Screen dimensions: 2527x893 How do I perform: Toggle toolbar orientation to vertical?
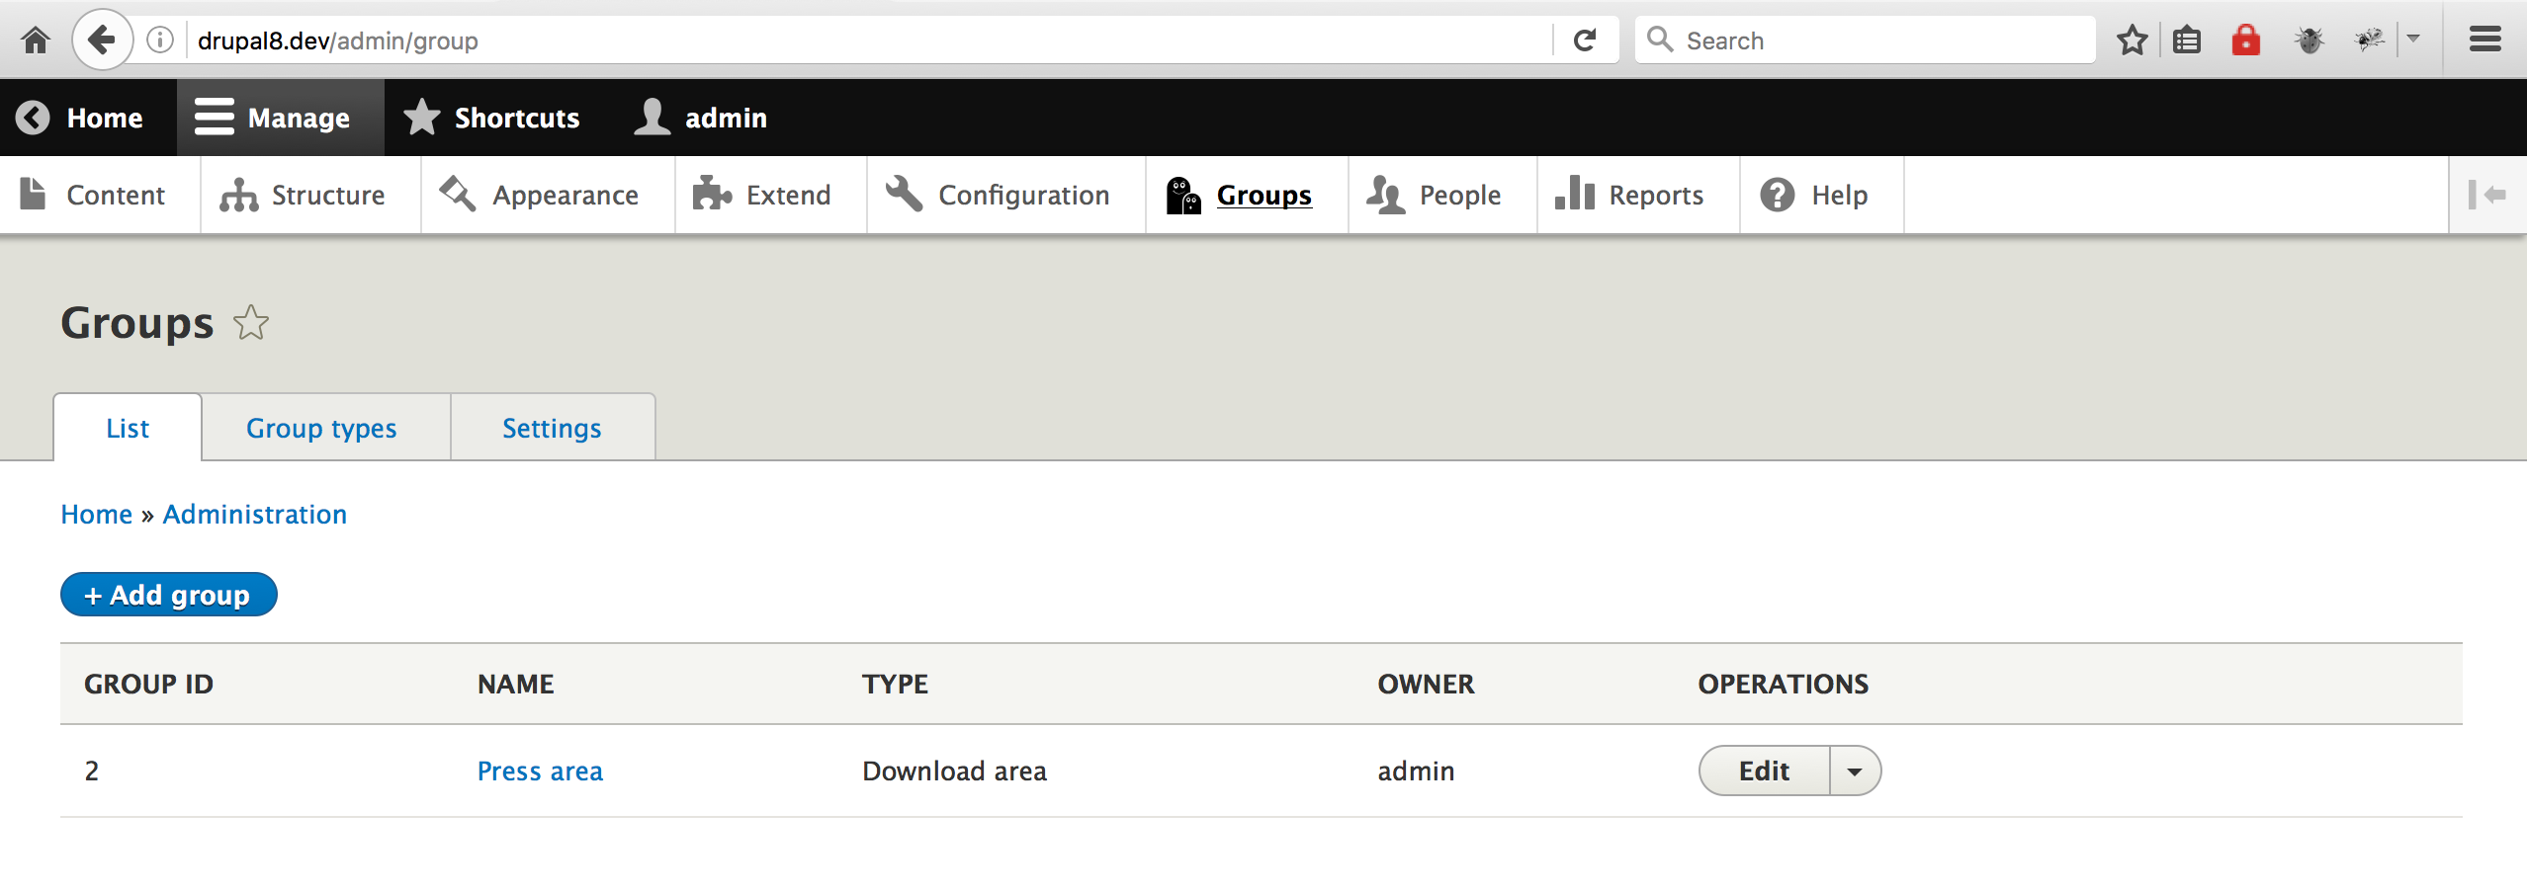click(x=2487, y=195)
